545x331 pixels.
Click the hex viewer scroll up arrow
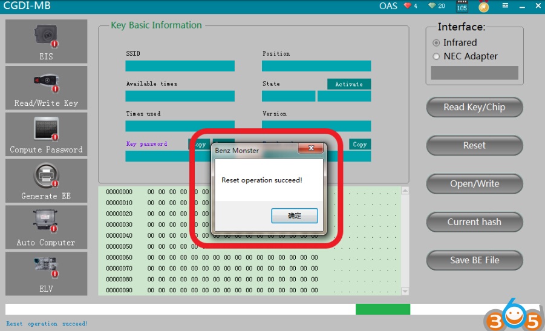point(405,191)
